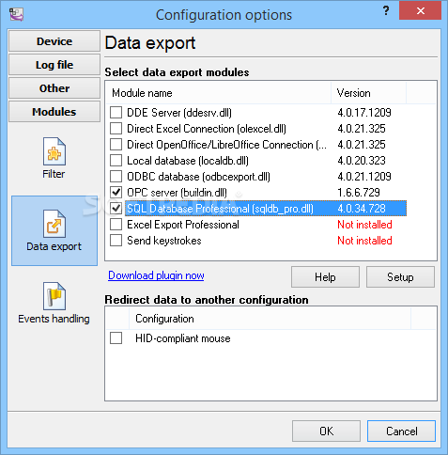Switch to the Other section

[54, 88]
